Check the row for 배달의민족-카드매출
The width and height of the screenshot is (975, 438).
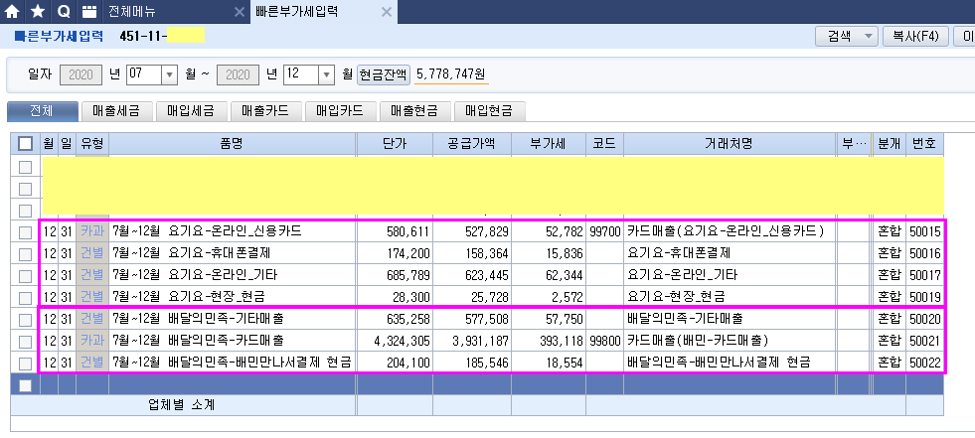tap(26, 341)
